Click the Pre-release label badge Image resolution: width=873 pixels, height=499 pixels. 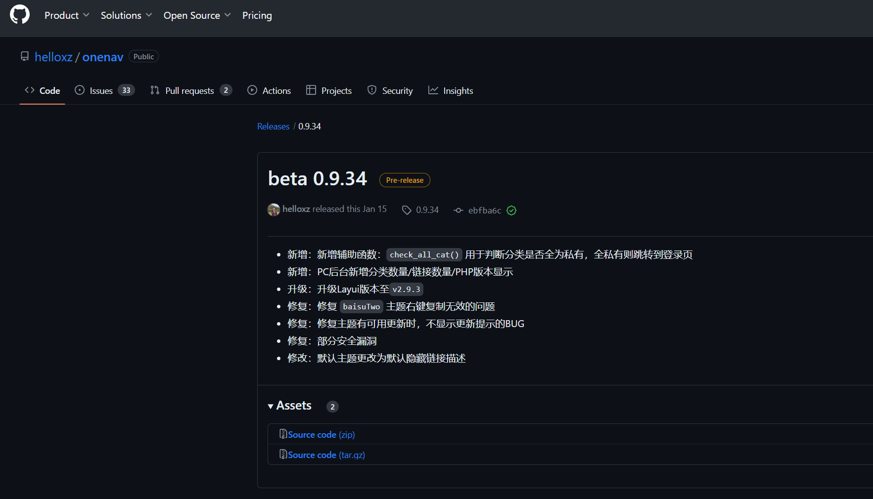[x=405, y=180]
